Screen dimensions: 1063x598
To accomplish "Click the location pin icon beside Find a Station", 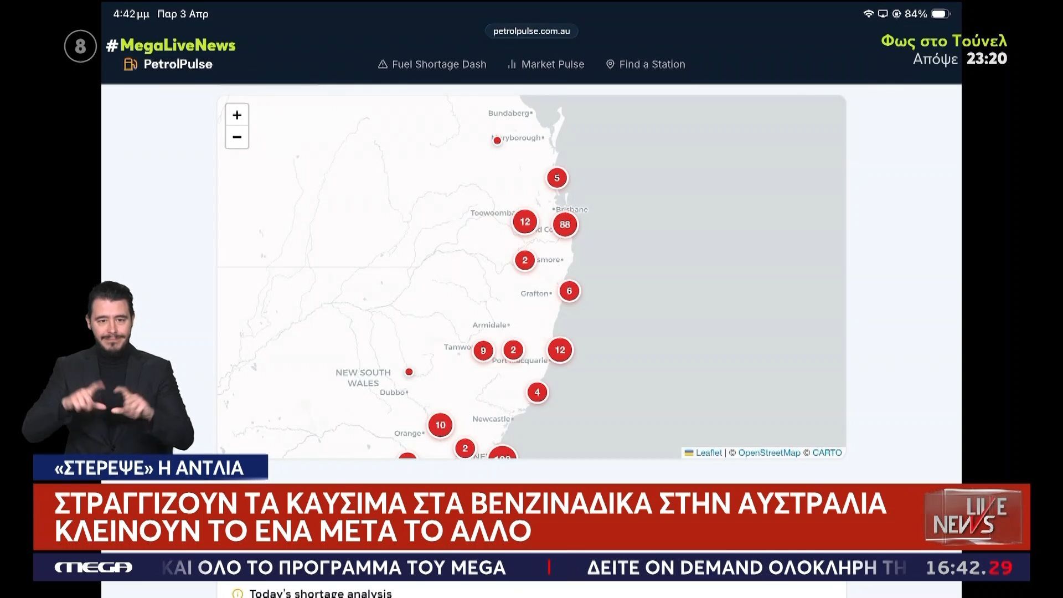I will [610, 64].
